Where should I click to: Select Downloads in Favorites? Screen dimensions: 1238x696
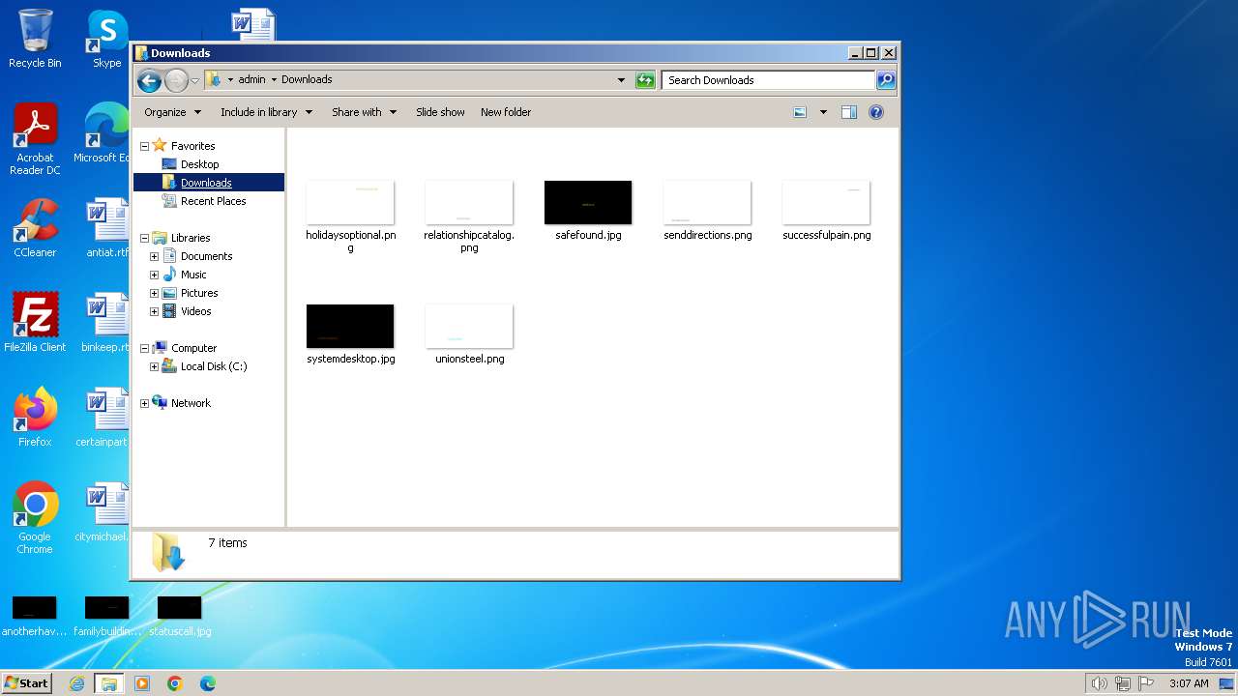[x=206, y=183]
